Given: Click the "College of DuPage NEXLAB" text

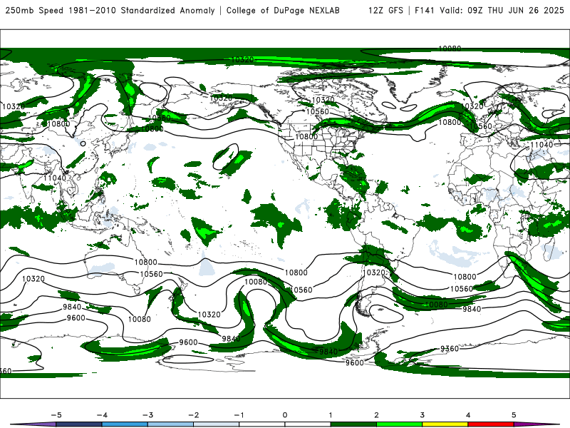Looking at the screenshot, I should pos(283,10).
